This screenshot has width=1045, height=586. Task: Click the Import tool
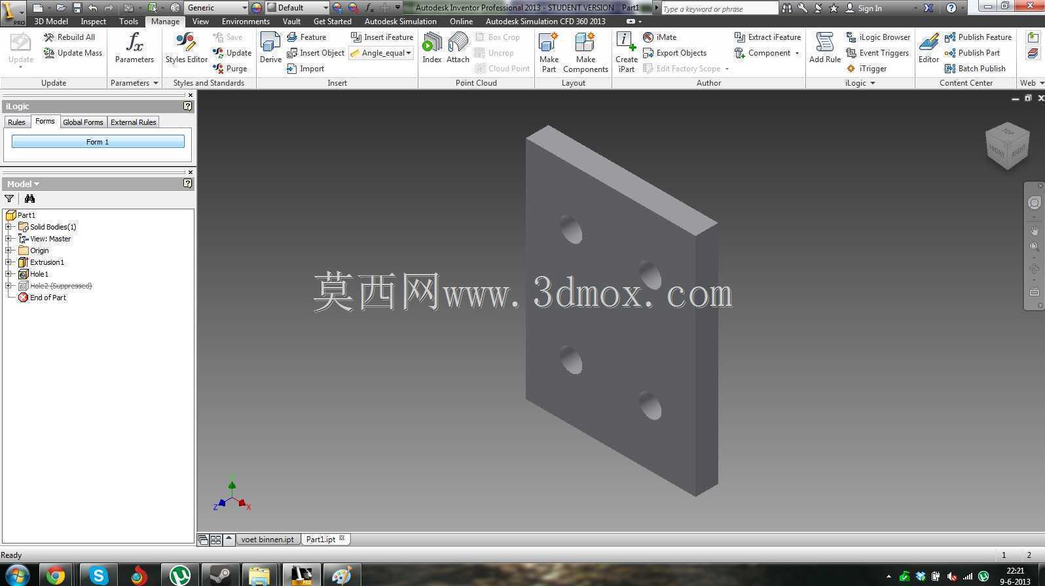[x=305, y=69]
